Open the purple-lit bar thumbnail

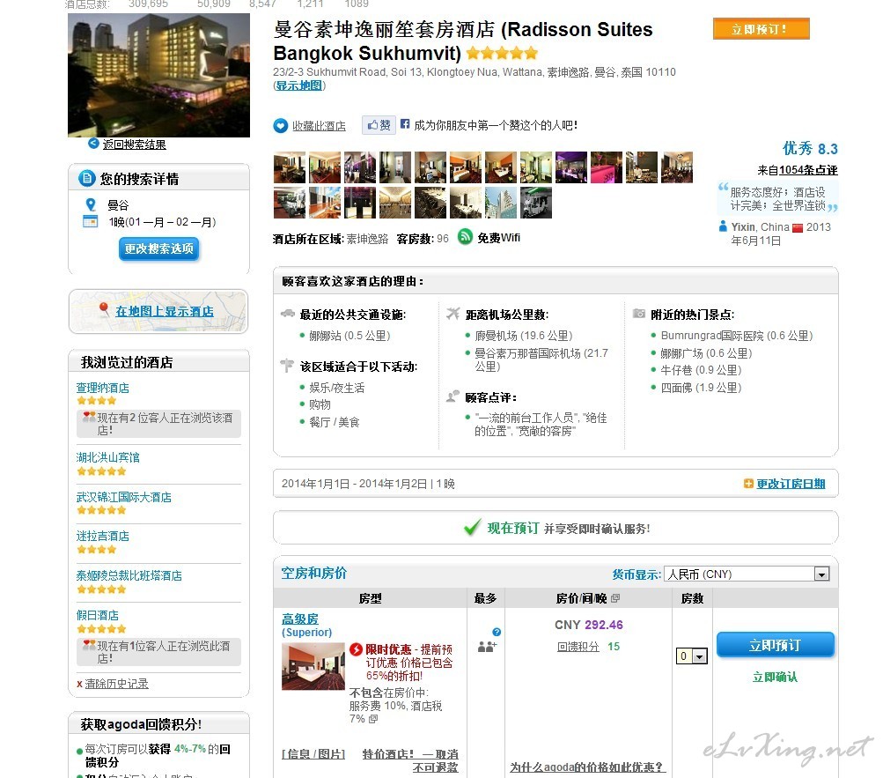click(x=571, y=167)
